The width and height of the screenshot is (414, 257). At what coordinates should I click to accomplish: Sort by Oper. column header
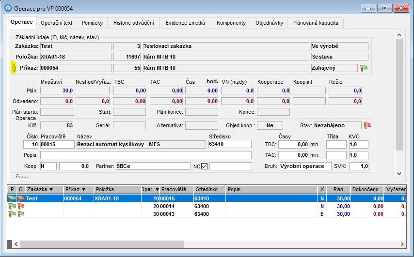coord(150,189)
